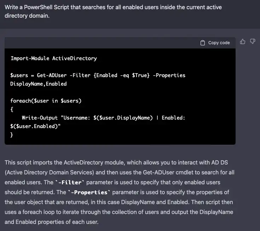Click the clipboard icon beside Copy code
Screen dimensions: 260x231
point(203,43)
